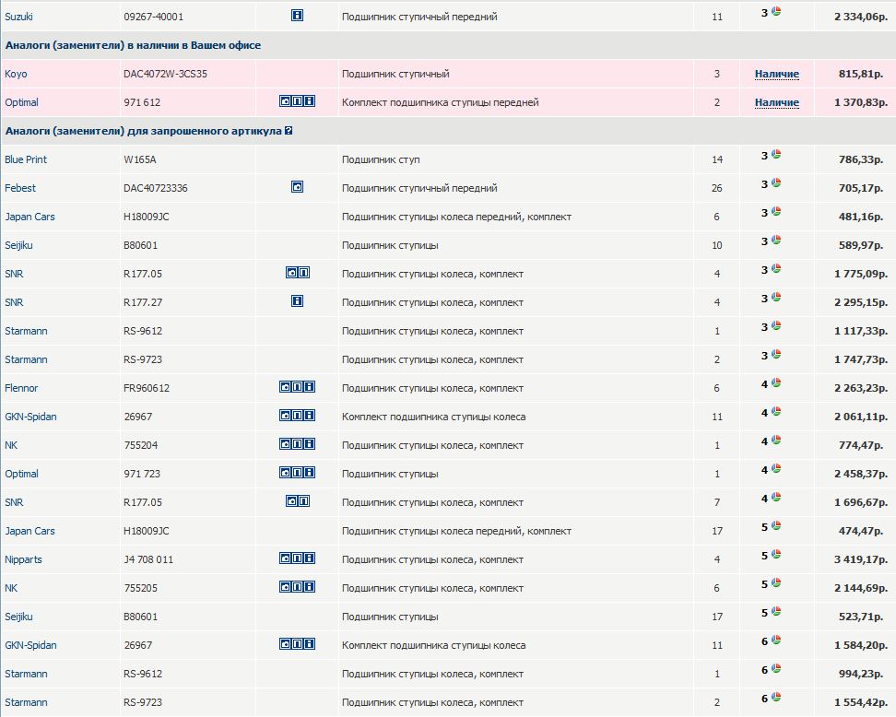This screenshot has width=896, height=717.
Task: Select article number 'R177.27'
Action: (x=143, y=302)
